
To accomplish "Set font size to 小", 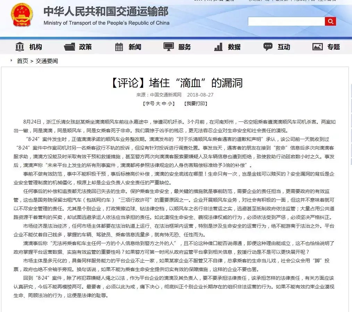I will point(170,103).
